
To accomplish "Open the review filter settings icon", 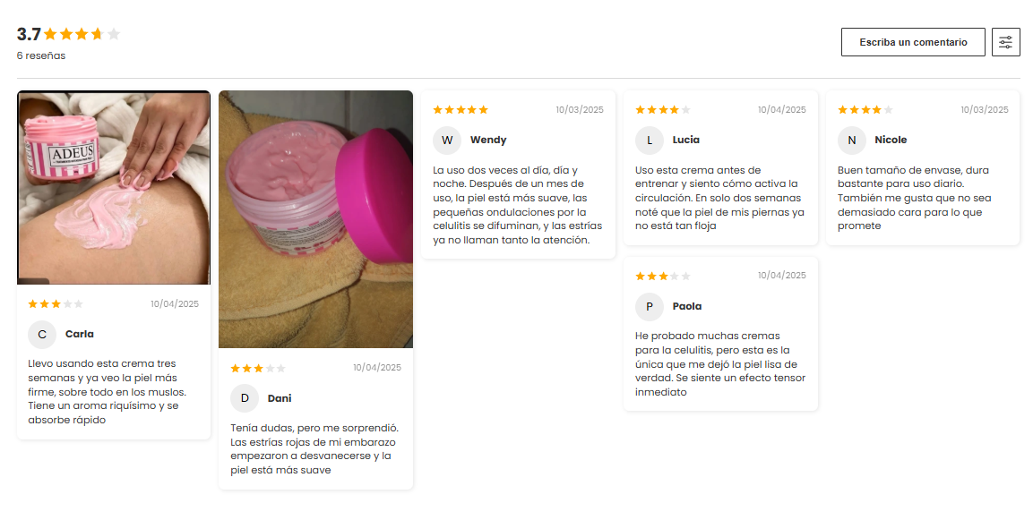I will pyautogui.click(x=1005, y=42).
